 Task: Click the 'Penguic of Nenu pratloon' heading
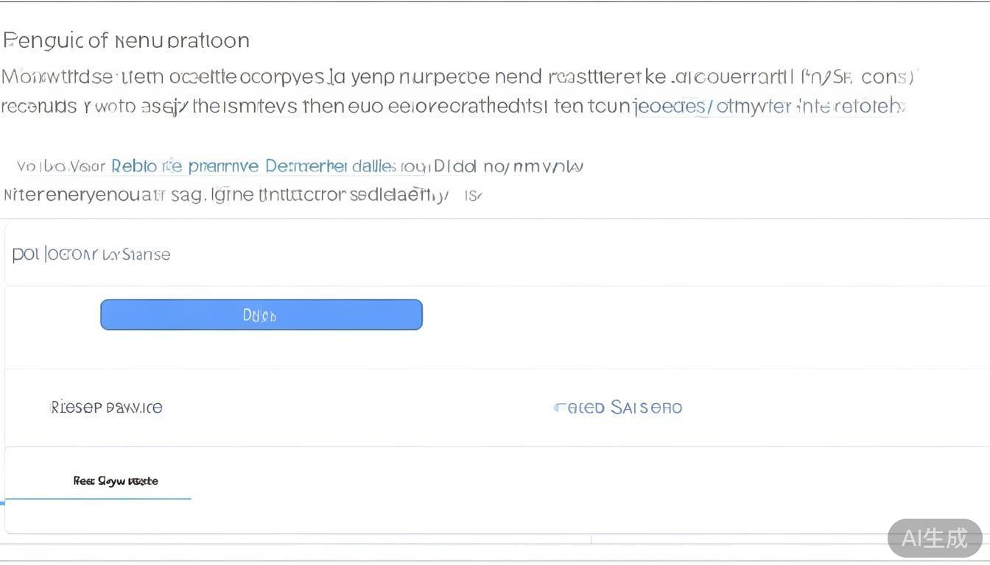point(127,40)
